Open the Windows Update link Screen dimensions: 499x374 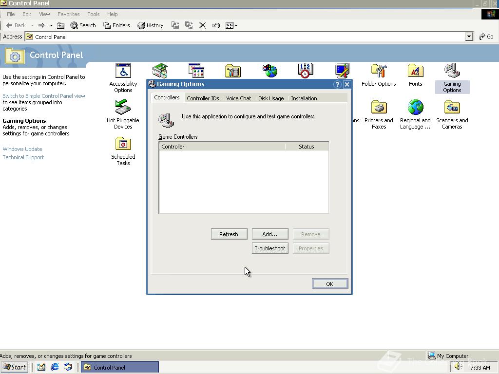[x=22, y=149]
